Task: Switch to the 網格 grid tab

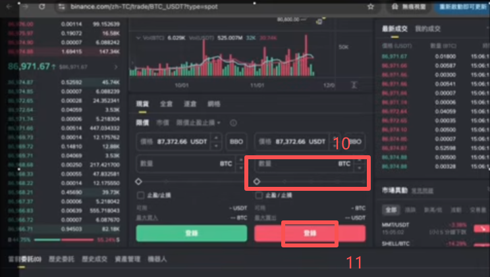Action: coord(214,104)
